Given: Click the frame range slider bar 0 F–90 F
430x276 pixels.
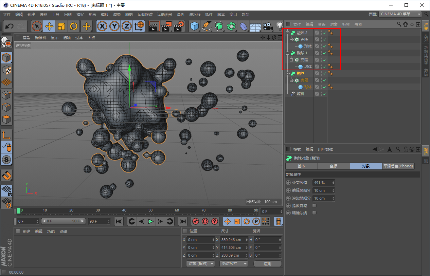Looking at the screenshot, I should (63, 221).
